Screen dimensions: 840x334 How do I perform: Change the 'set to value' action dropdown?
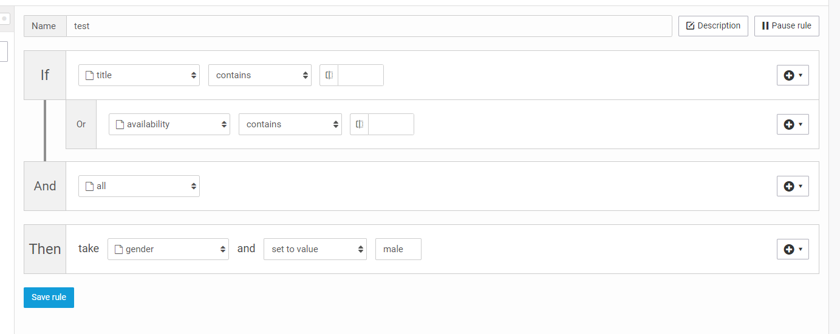coord(315,249)
